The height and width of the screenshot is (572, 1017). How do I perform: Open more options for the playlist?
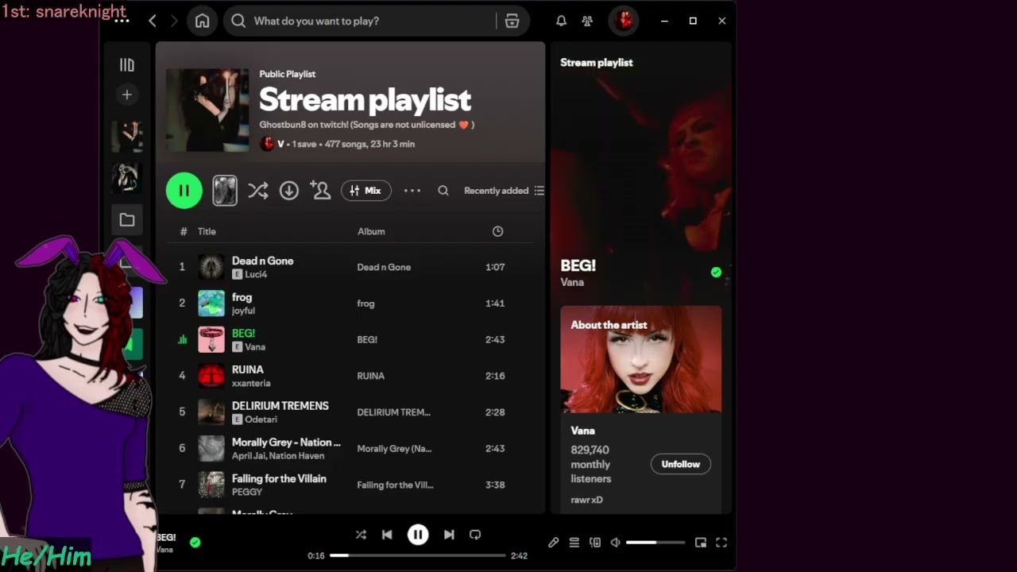pos(412,191)
